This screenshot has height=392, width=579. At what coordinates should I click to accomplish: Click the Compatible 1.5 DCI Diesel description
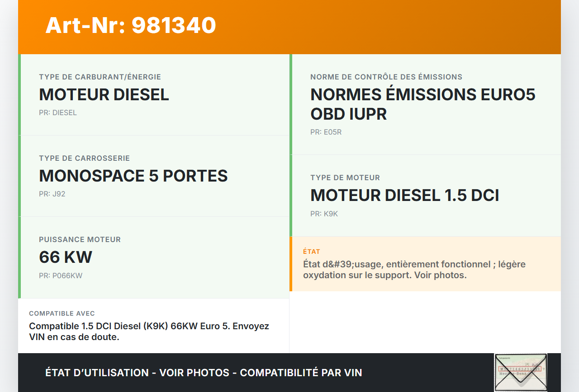(149, 331)
